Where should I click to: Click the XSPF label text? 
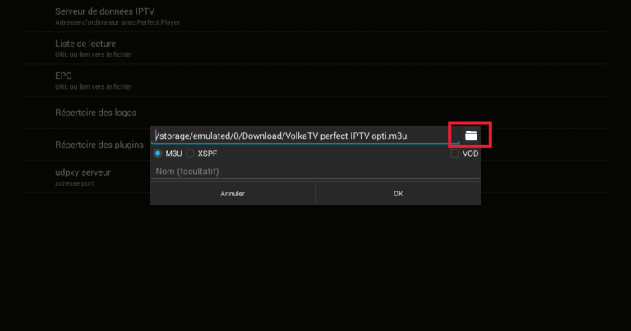pyautogui.click(x=207, y=154)
